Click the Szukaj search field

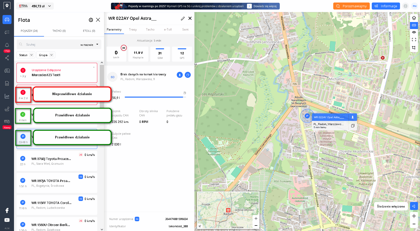tap(50, 45)
